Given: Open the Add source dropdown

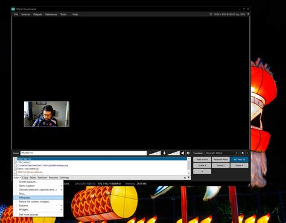Looking at the screenshot, I should [17, 178].
